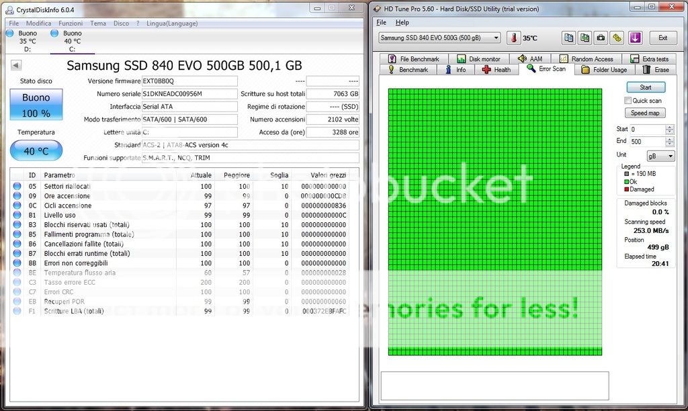Open the Health tab
The image size is (688, 411).
click(497, 69)
